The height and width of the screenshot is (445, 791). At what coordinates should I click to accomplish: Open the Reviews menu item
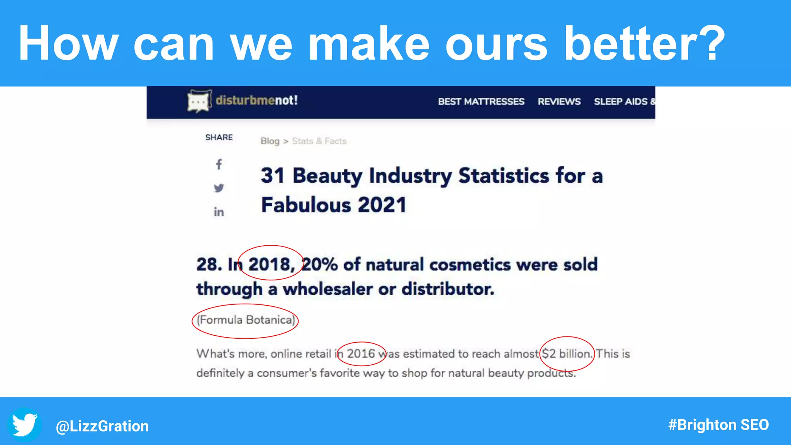[x=559, y=102]
